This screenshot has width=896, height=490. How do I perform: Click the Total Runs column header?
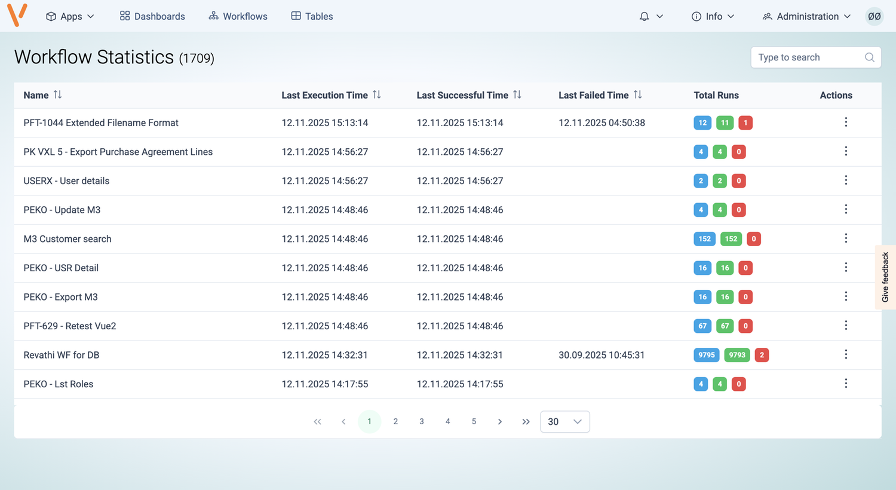(x=716, y=95)
